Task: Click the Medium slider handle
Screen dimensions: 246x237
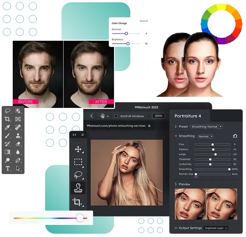Action: [213, 150]
